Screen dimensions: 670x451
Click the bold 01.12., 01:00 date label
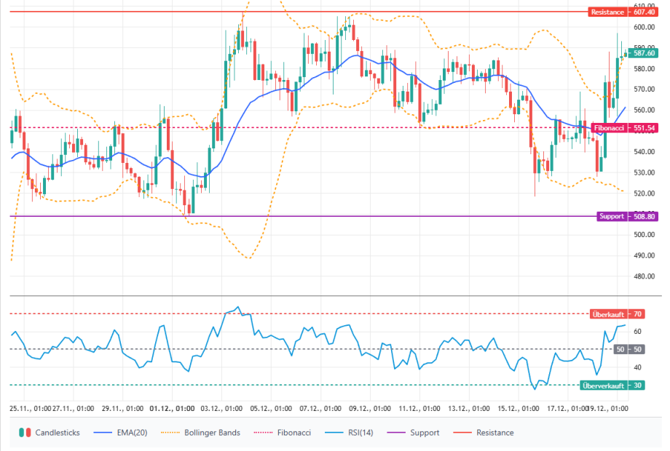tap(173, 409)
